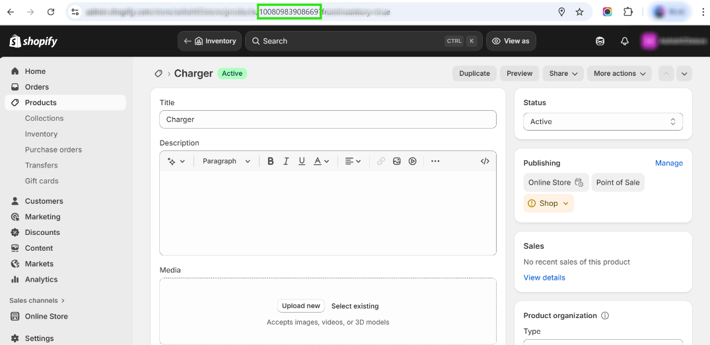
Task: Click the Preview button
Action: tap(519, 73)
